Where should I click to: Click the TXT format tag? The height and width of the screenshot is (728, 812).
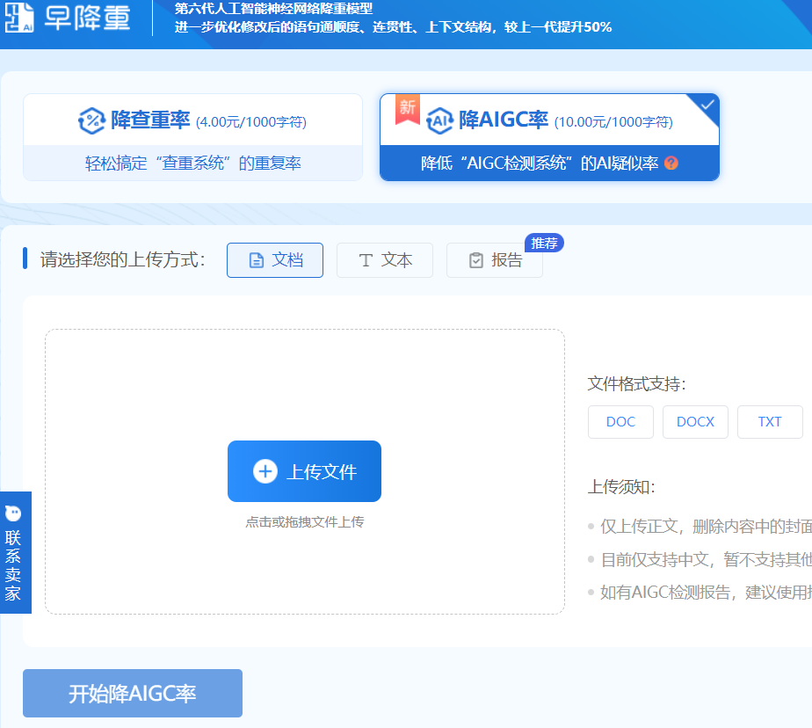point(770,422)
